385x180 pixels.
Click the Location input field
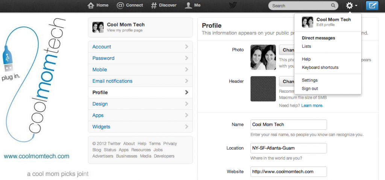pyautogui.click(x=288, y=148)
